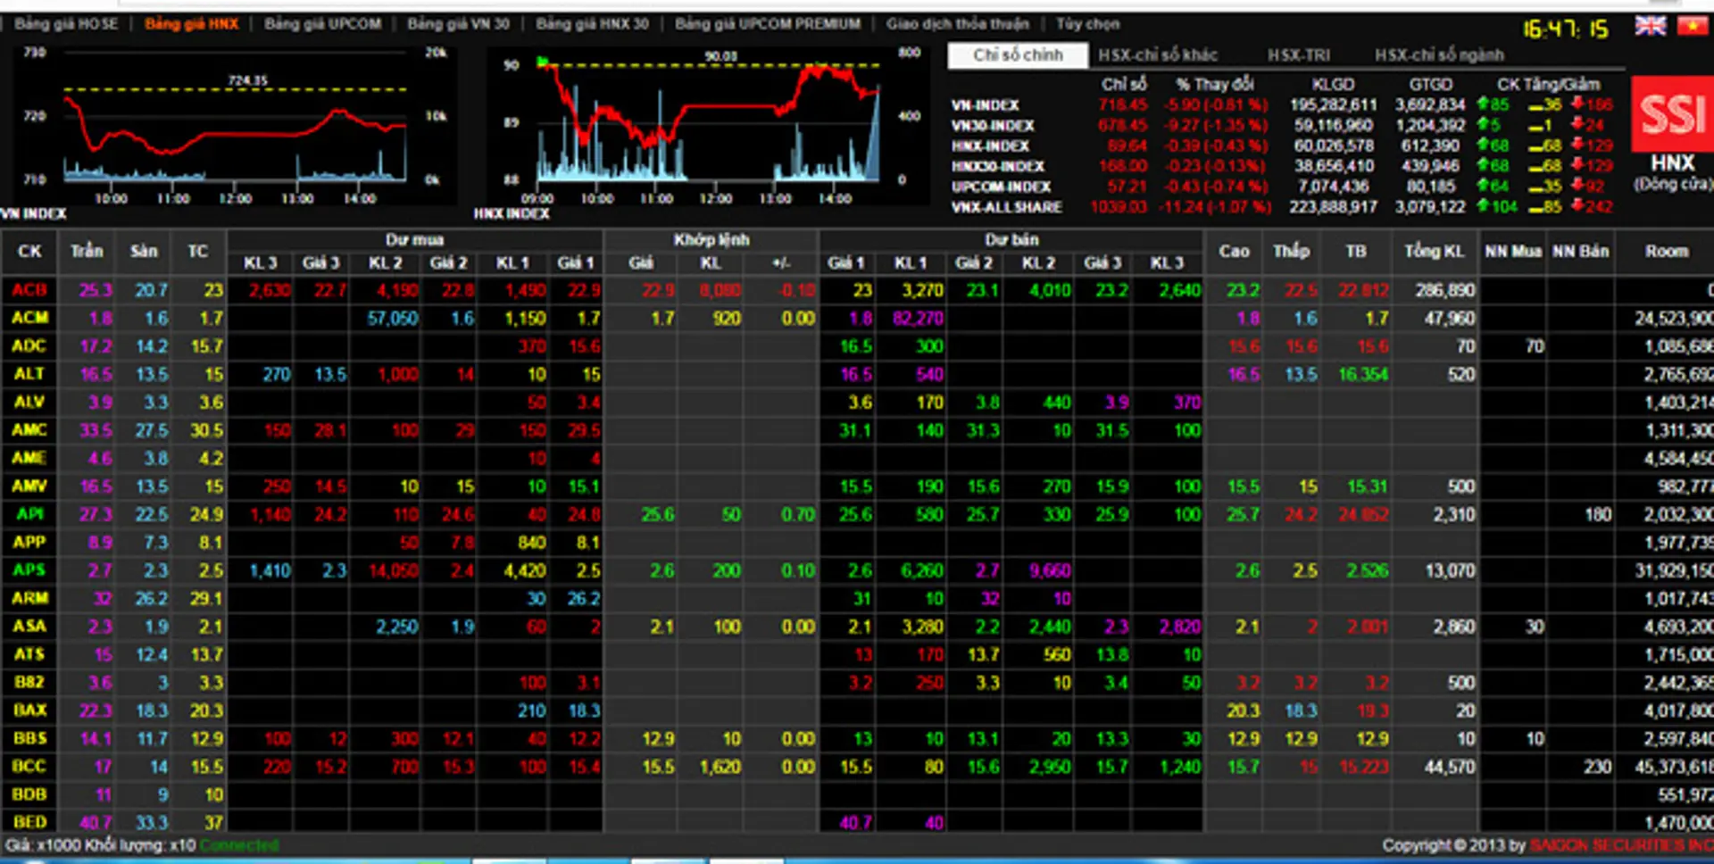
Task: Click the UPCOM-INDEX row label
Action: (x=1001, y=187)
